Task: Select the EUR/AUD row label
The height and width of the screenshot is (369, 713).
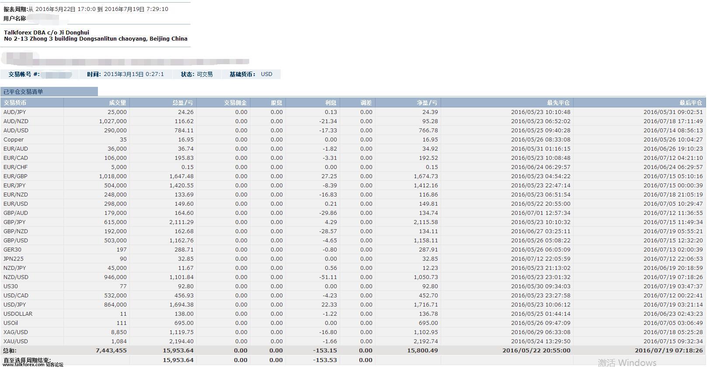Action: 16,149
